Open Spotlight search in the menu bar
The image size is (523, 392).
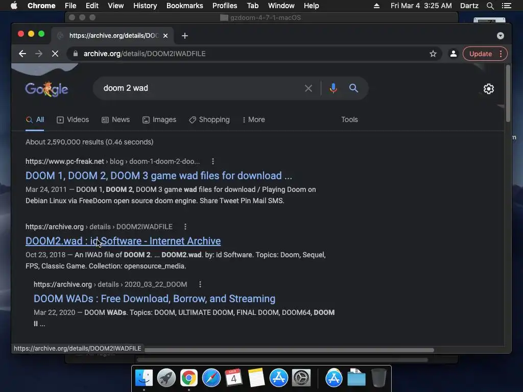tap(490, 6)
